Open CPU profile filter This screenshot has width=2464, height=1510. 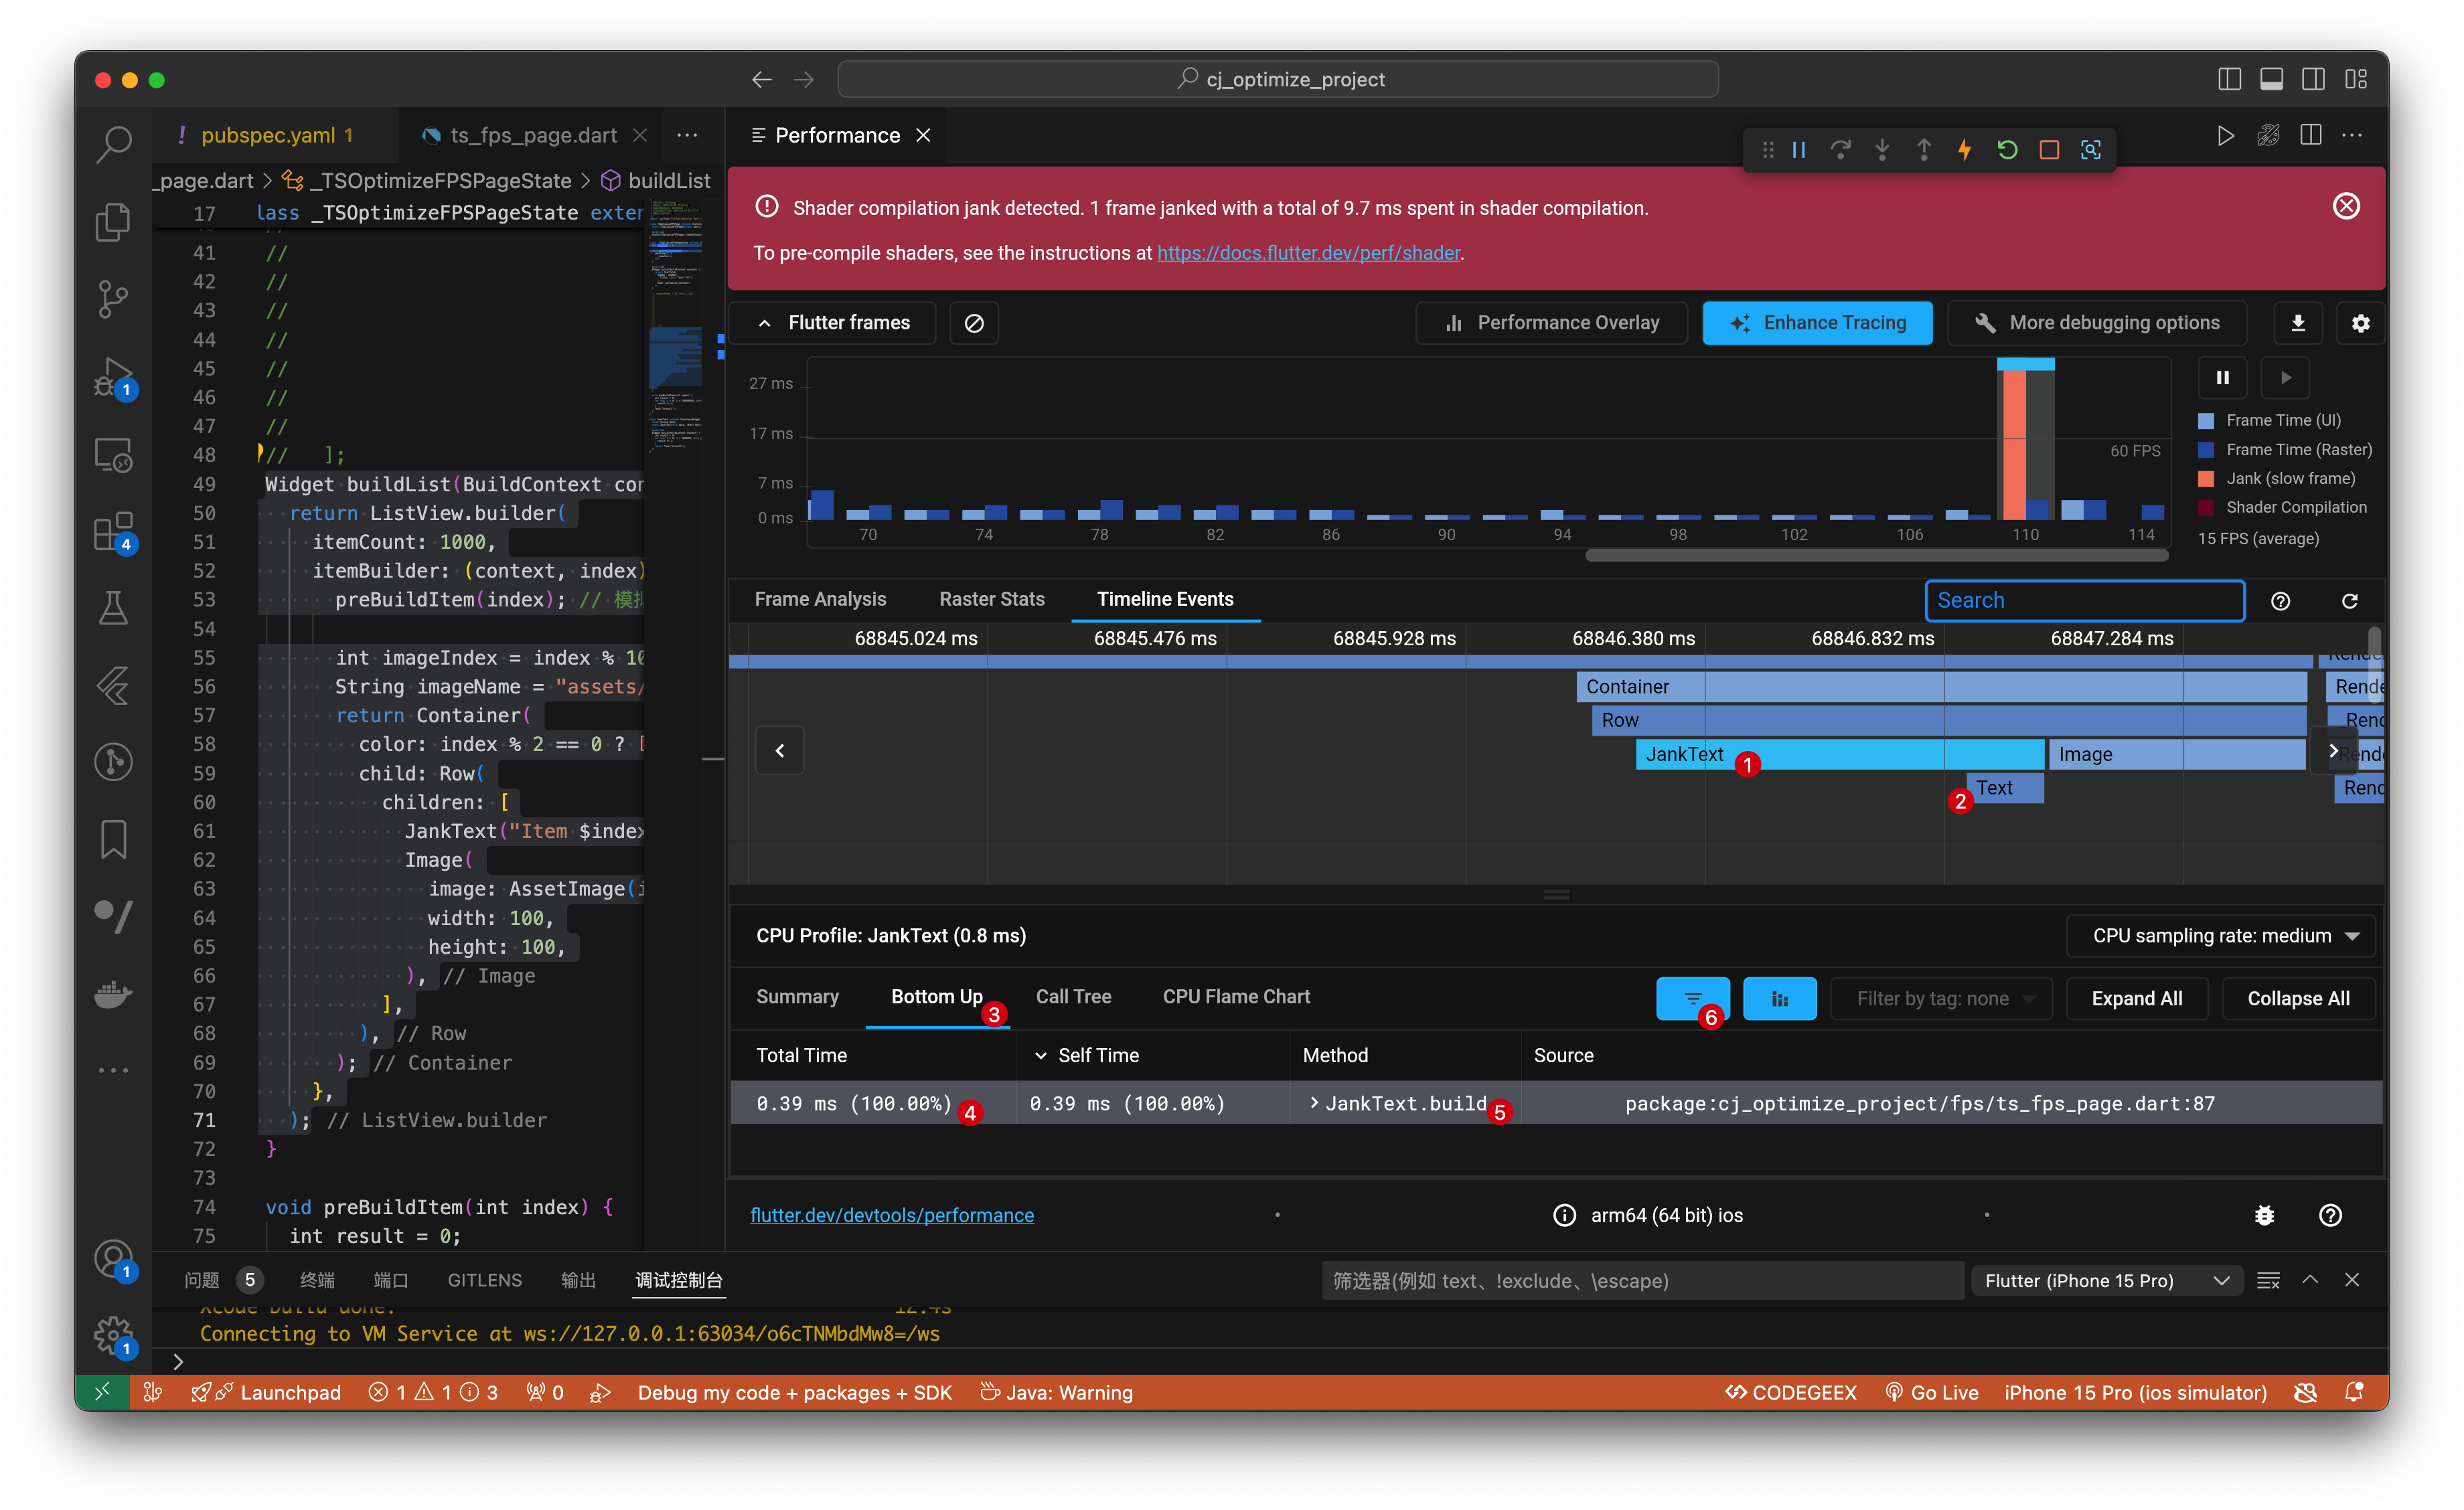coord(1693,999)
